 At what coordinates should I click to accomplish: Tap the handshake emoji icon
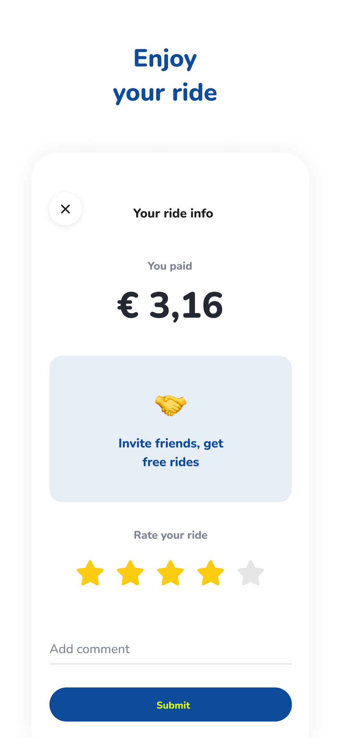pos(170,405)
